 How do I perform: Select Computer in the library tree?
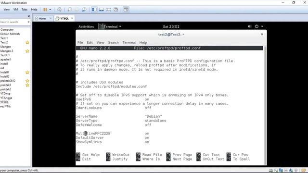[x=7, y=30]
